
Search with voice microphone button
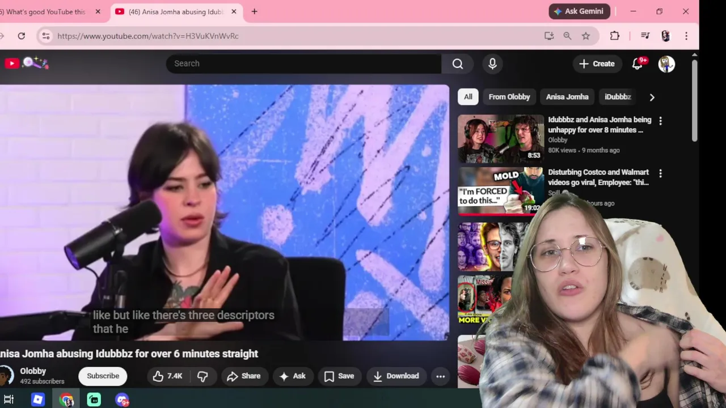(x=492, y=63)
